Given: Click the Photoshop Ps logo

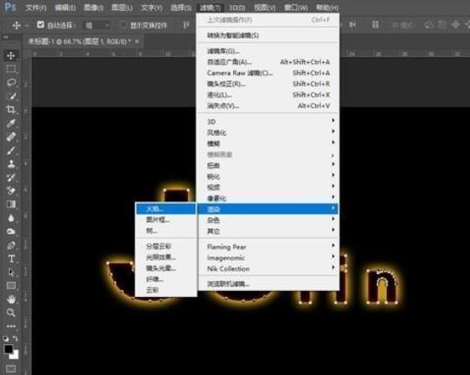Looking at the screenshot, I should [x=10, y=7].
